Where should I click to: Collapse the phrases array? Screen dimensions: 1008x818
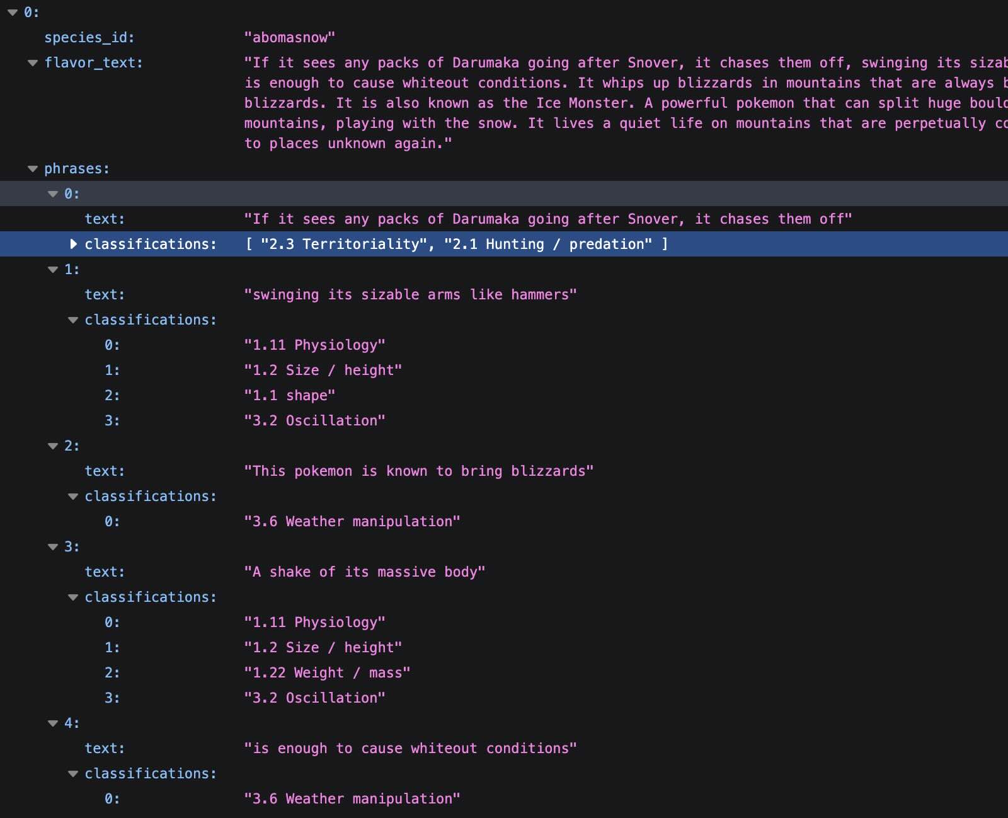point(33,169)
